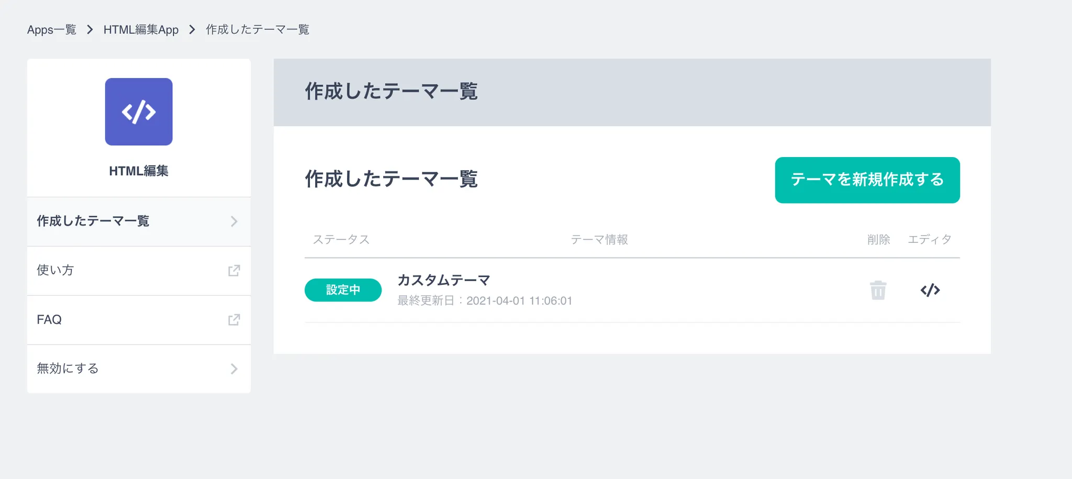
Task: Click the カスタムテーマ theme name
Action: (x=444, y=281)
